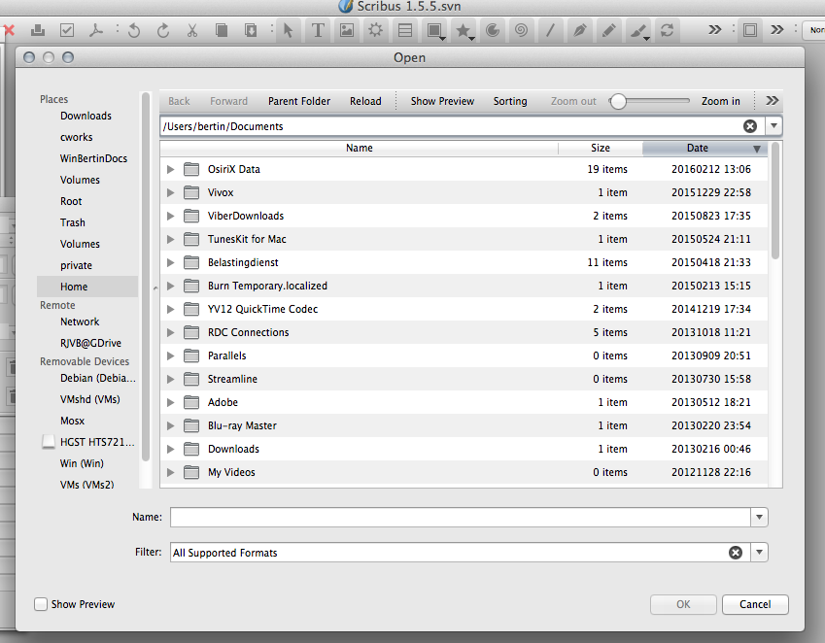This screenshot has width=825, height=643.
Task: Clear the Filter field using X icon
Action: click(736, 553)
